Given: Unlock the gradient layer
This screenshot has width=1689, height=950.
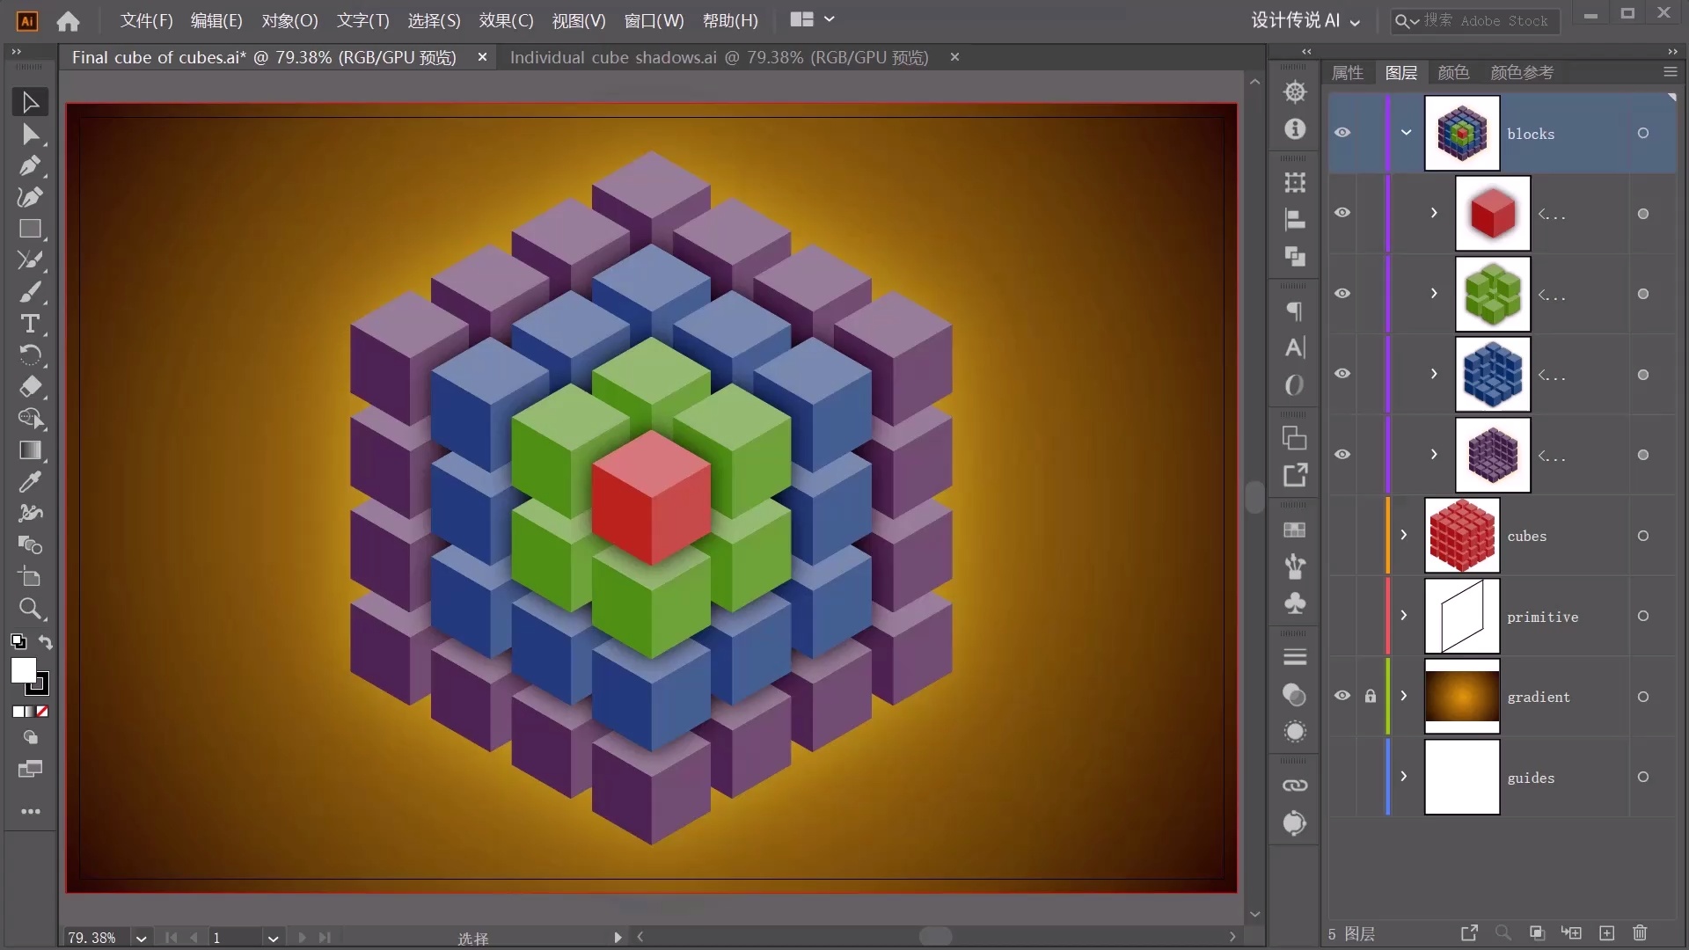Looking at the screenshot, I should [x=1371, y=696].
